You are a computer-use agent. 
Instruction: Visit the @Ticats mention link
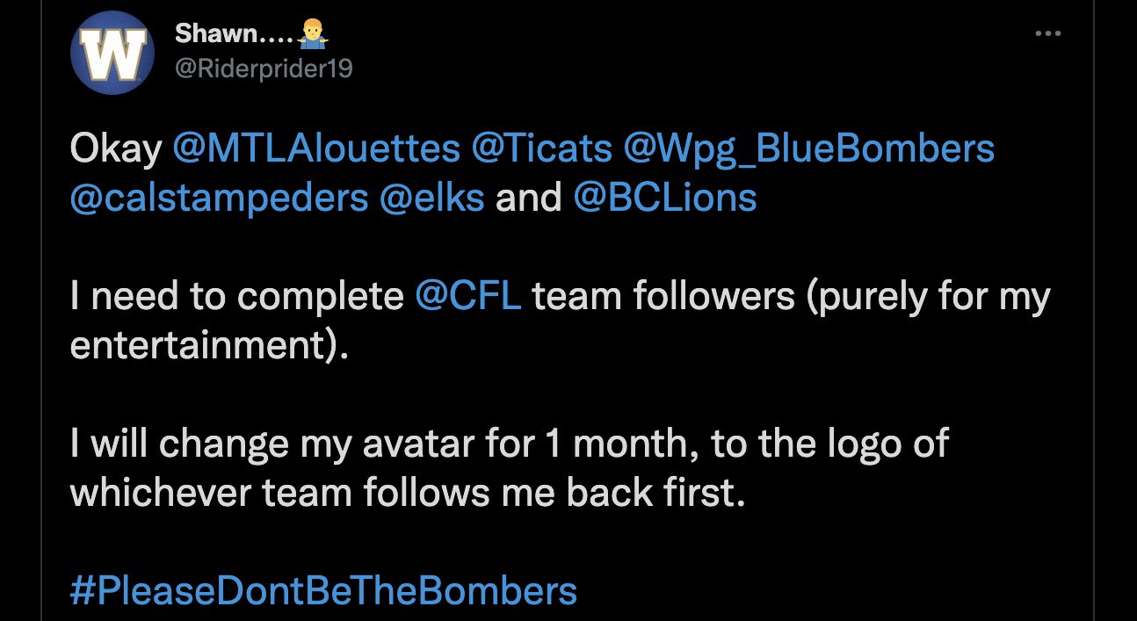(x=541, y=148)
